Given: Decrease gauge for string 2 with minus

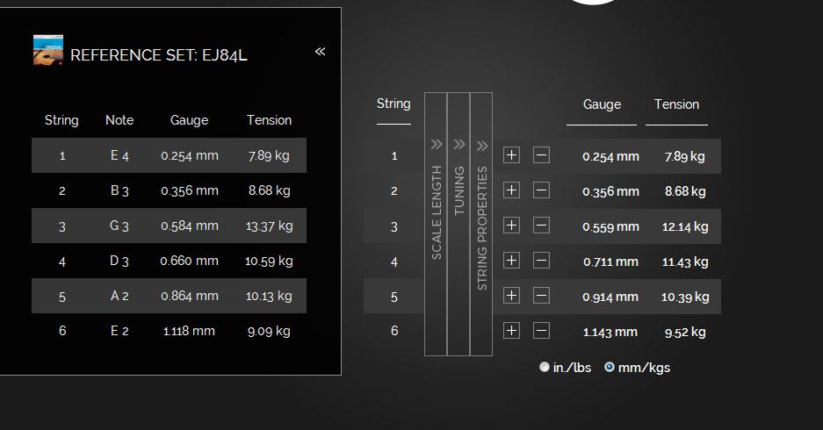Looking at the screenshot, I should point(541,190).
